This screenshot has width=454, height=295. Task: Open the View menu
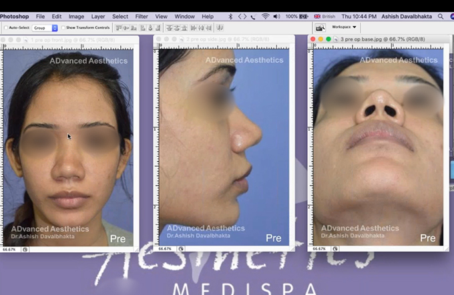click(162, 17)
